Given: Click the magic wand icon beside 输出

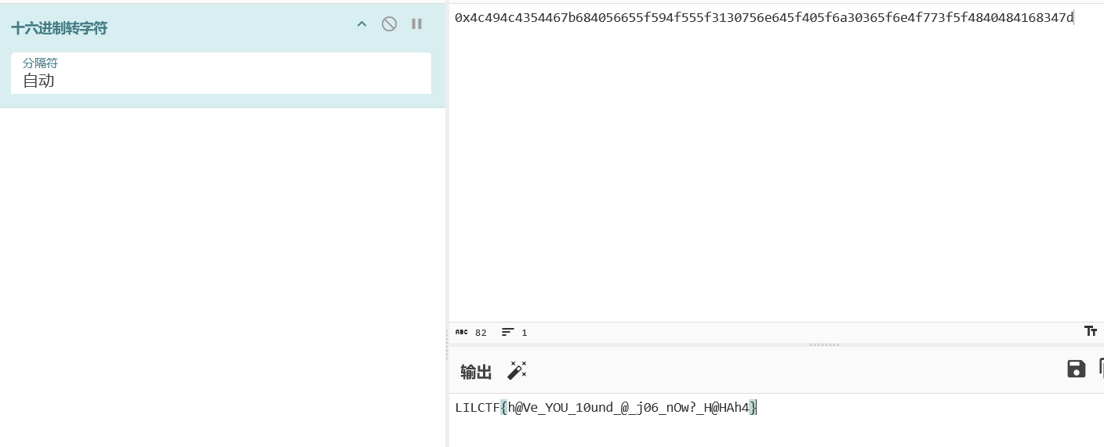Looking at the screenshot, I should tap(517, 370).
